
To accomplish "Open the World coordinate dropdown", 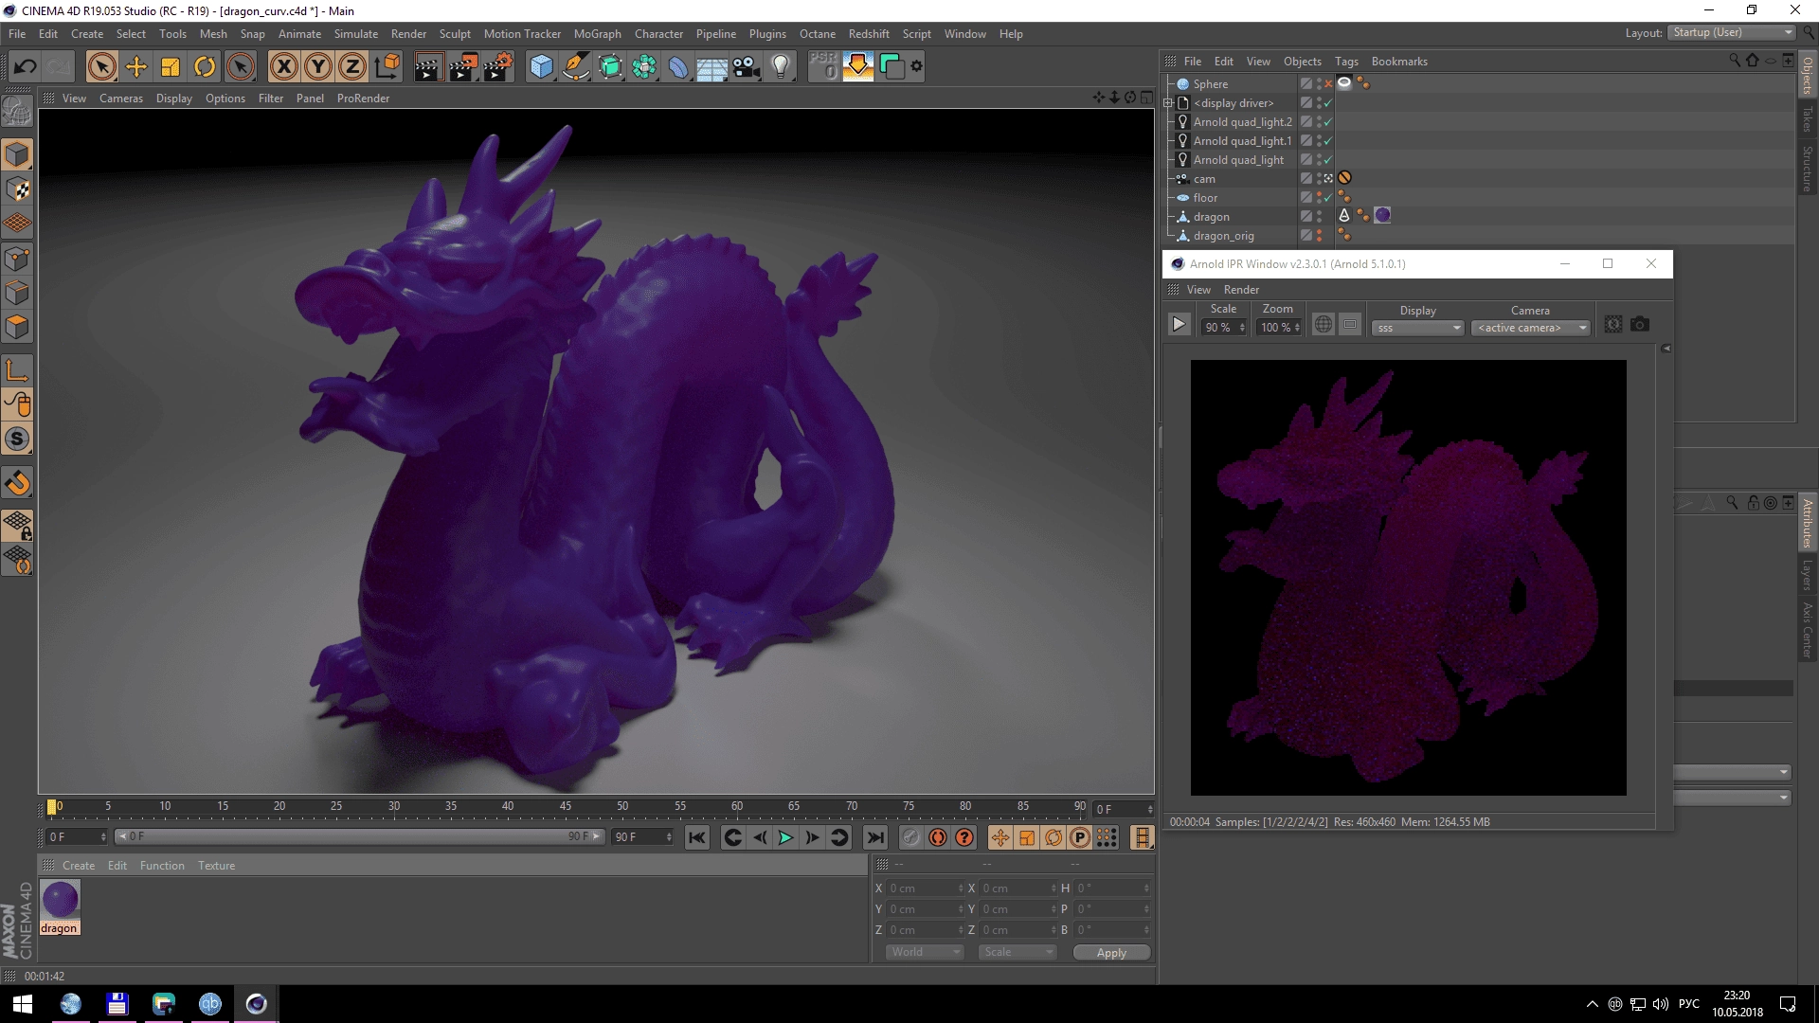I will [924, 952].
